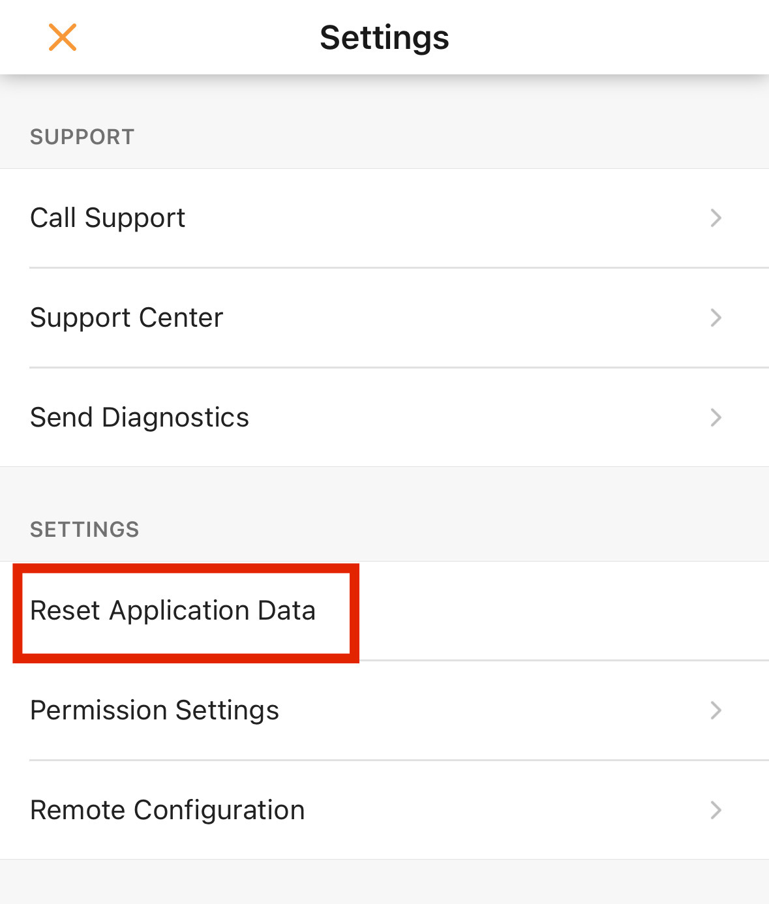The width and height of the screenshot is (769, 904).
Task: Click the Settings page title
Action: coord(384,37)
